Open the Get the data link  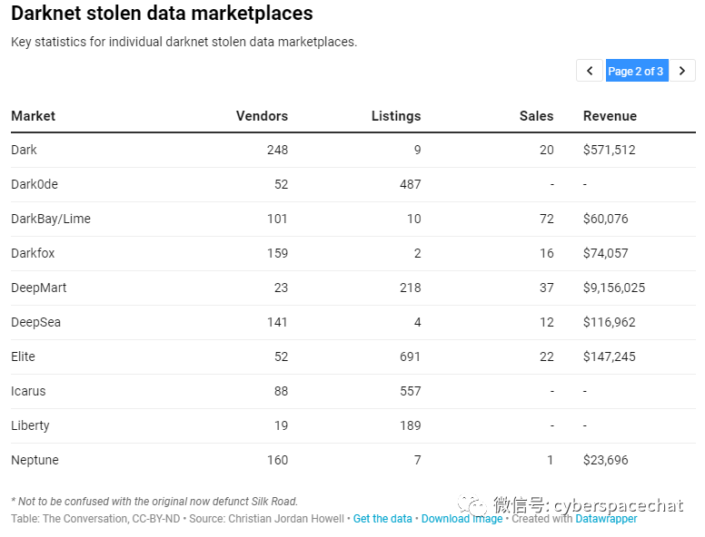pos(382,519)
